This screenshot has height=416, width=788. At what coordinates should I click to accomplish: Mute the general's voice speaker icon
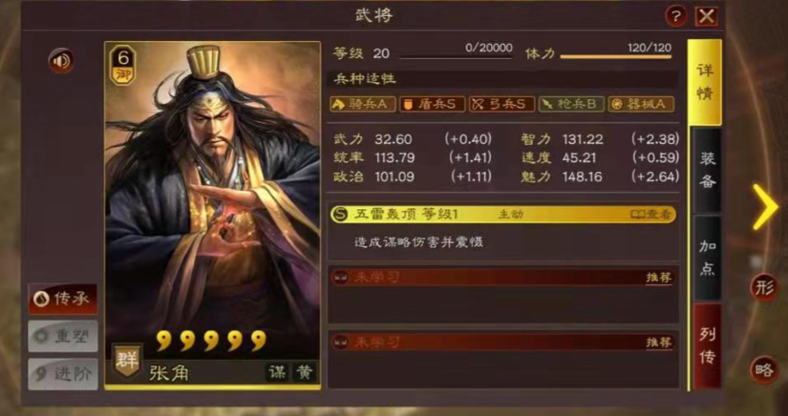pos(61,61)
